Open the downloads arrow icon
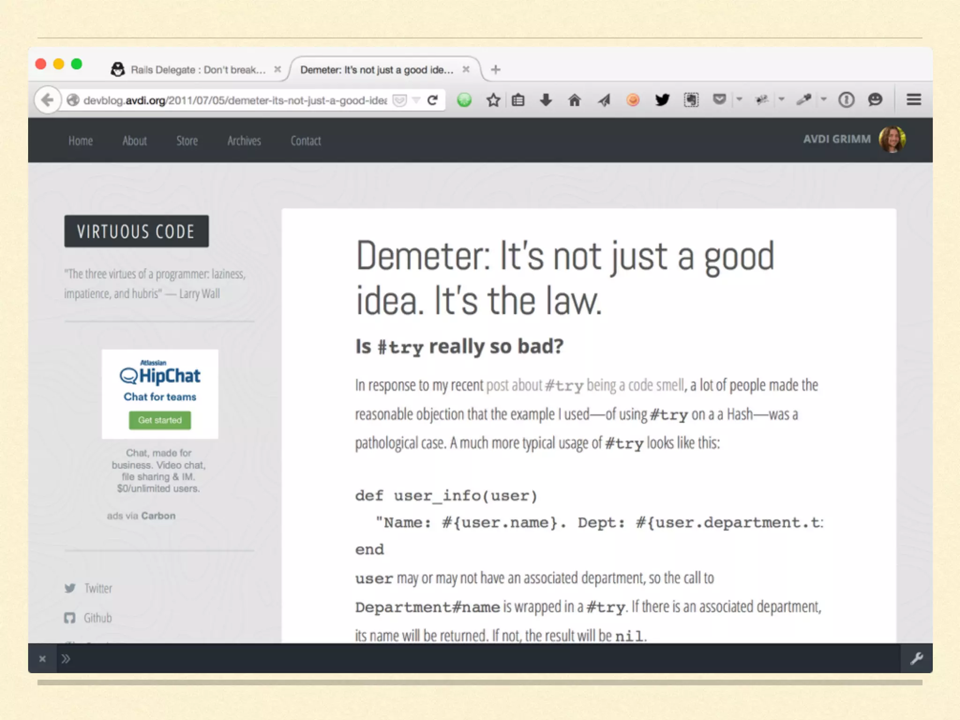This screenshot has height=720, width=960. 546,100
